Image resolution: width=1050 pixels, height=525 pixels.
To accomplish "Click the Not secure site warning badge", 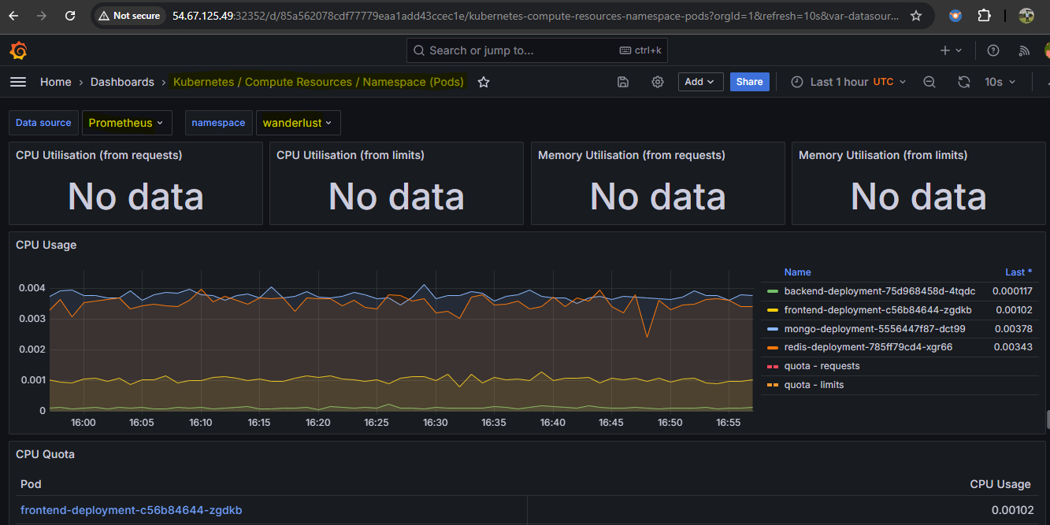I will point(129,16).
